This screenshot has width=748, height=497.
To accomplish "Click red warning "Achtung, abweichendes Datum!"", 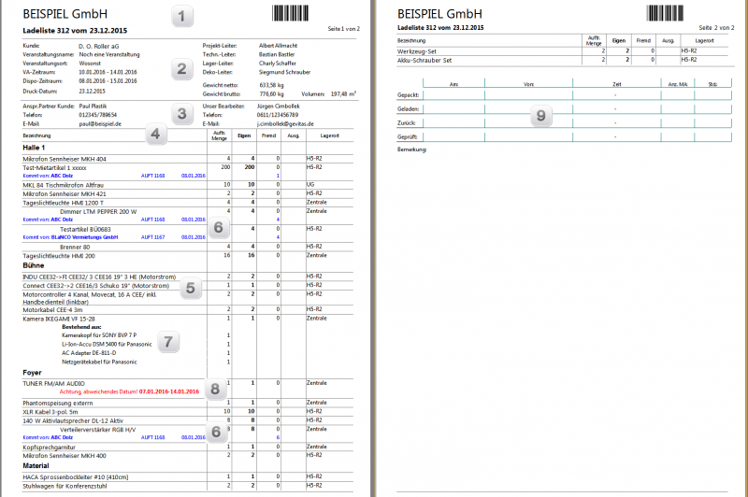I will click(x=98, y=391).
